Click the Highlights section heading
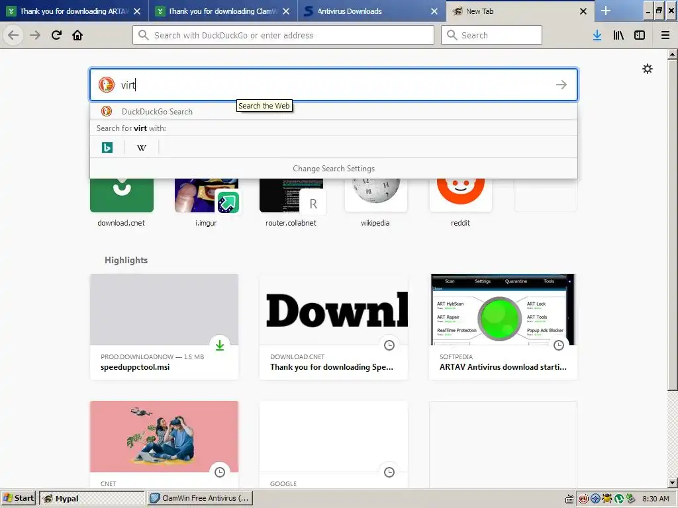The width and height of the screenshot is (678, 508). [x=126, y=260]
